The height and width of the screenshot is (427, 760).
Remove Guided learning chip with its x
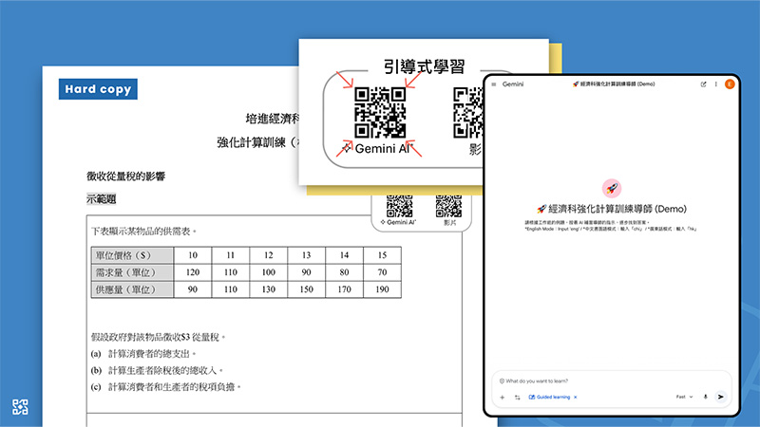click(576, 397)
